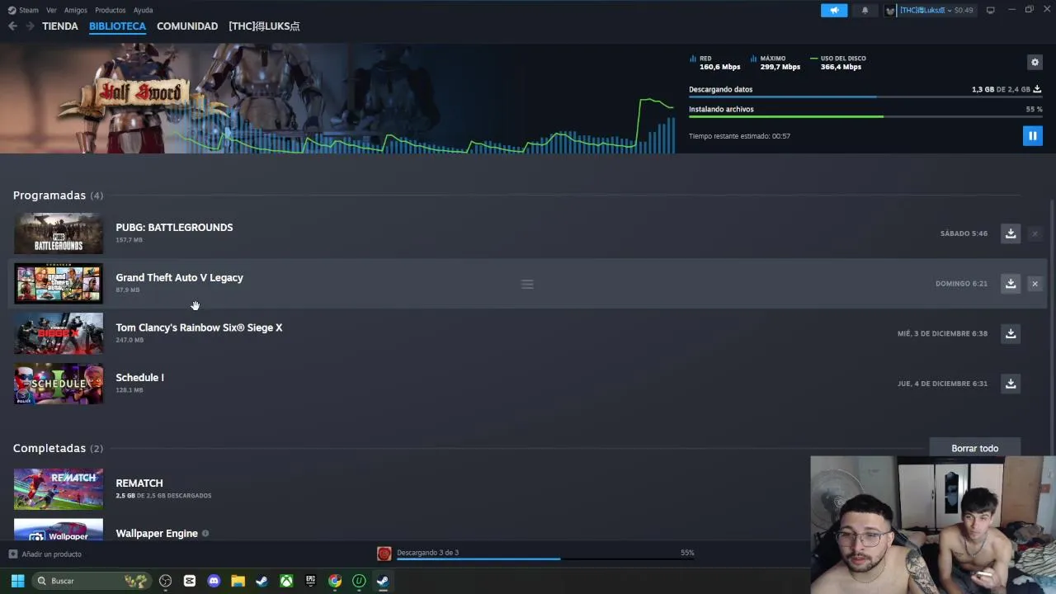
Task: Switch to the COMUNIDAD tab
Action: coord(187,26)
